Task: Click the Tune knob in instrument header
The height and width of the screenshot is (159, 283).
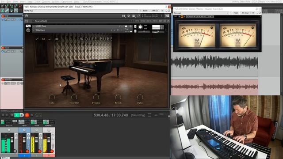Action: (140, 27)
